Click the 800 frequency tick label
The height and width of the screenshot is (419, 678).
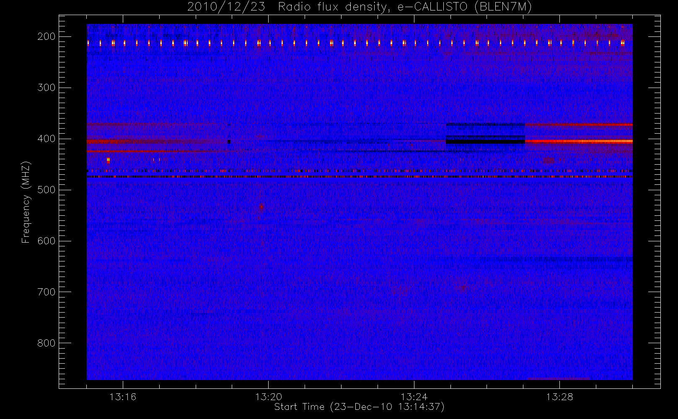(x=47, y=343)
